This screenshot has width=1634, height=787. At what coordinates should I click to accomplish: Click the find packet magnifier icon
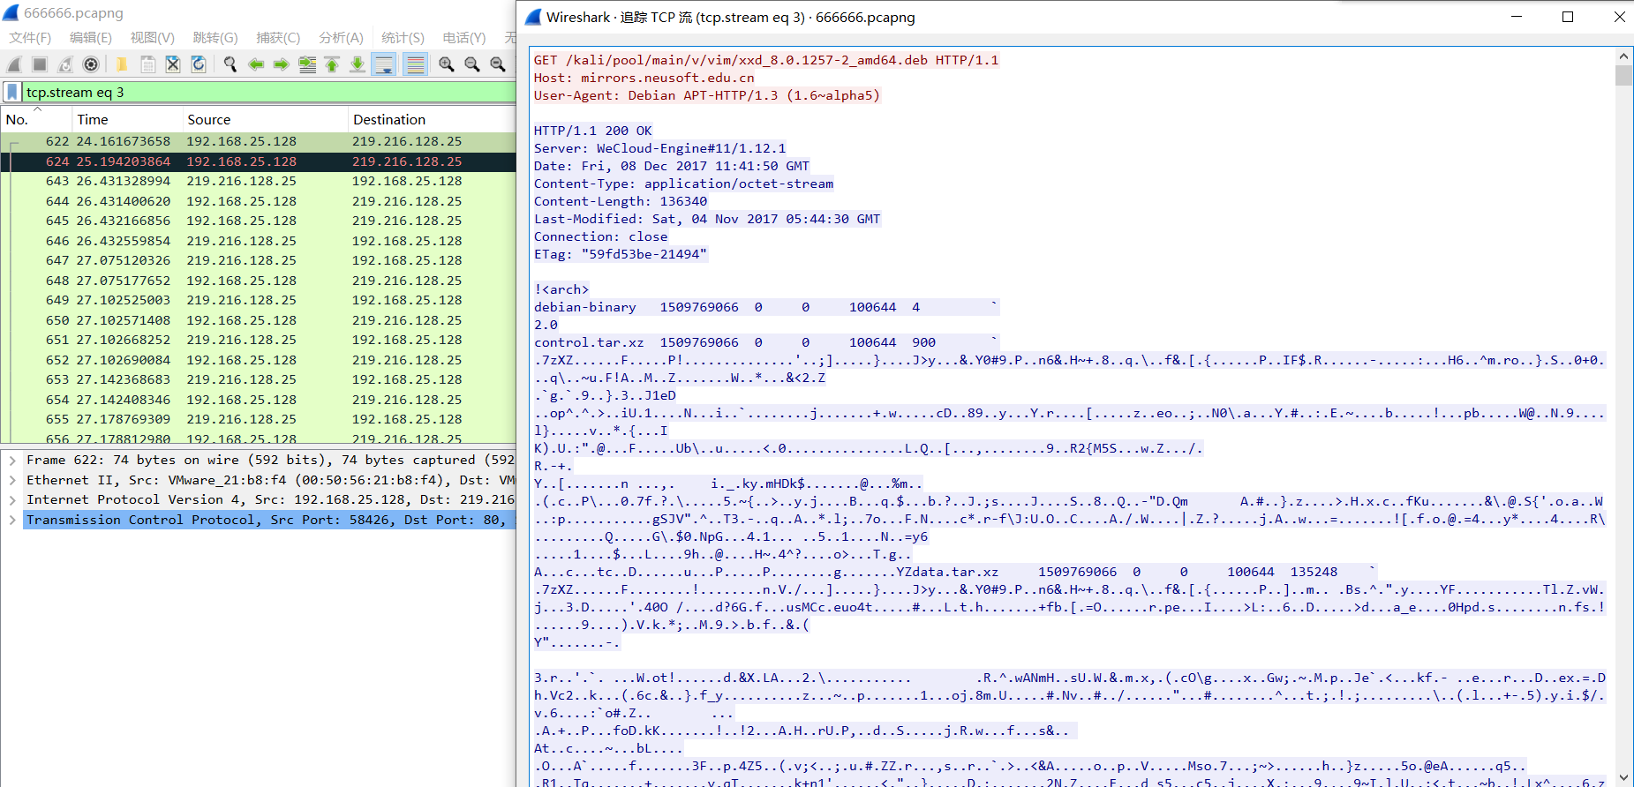(230, 64)
